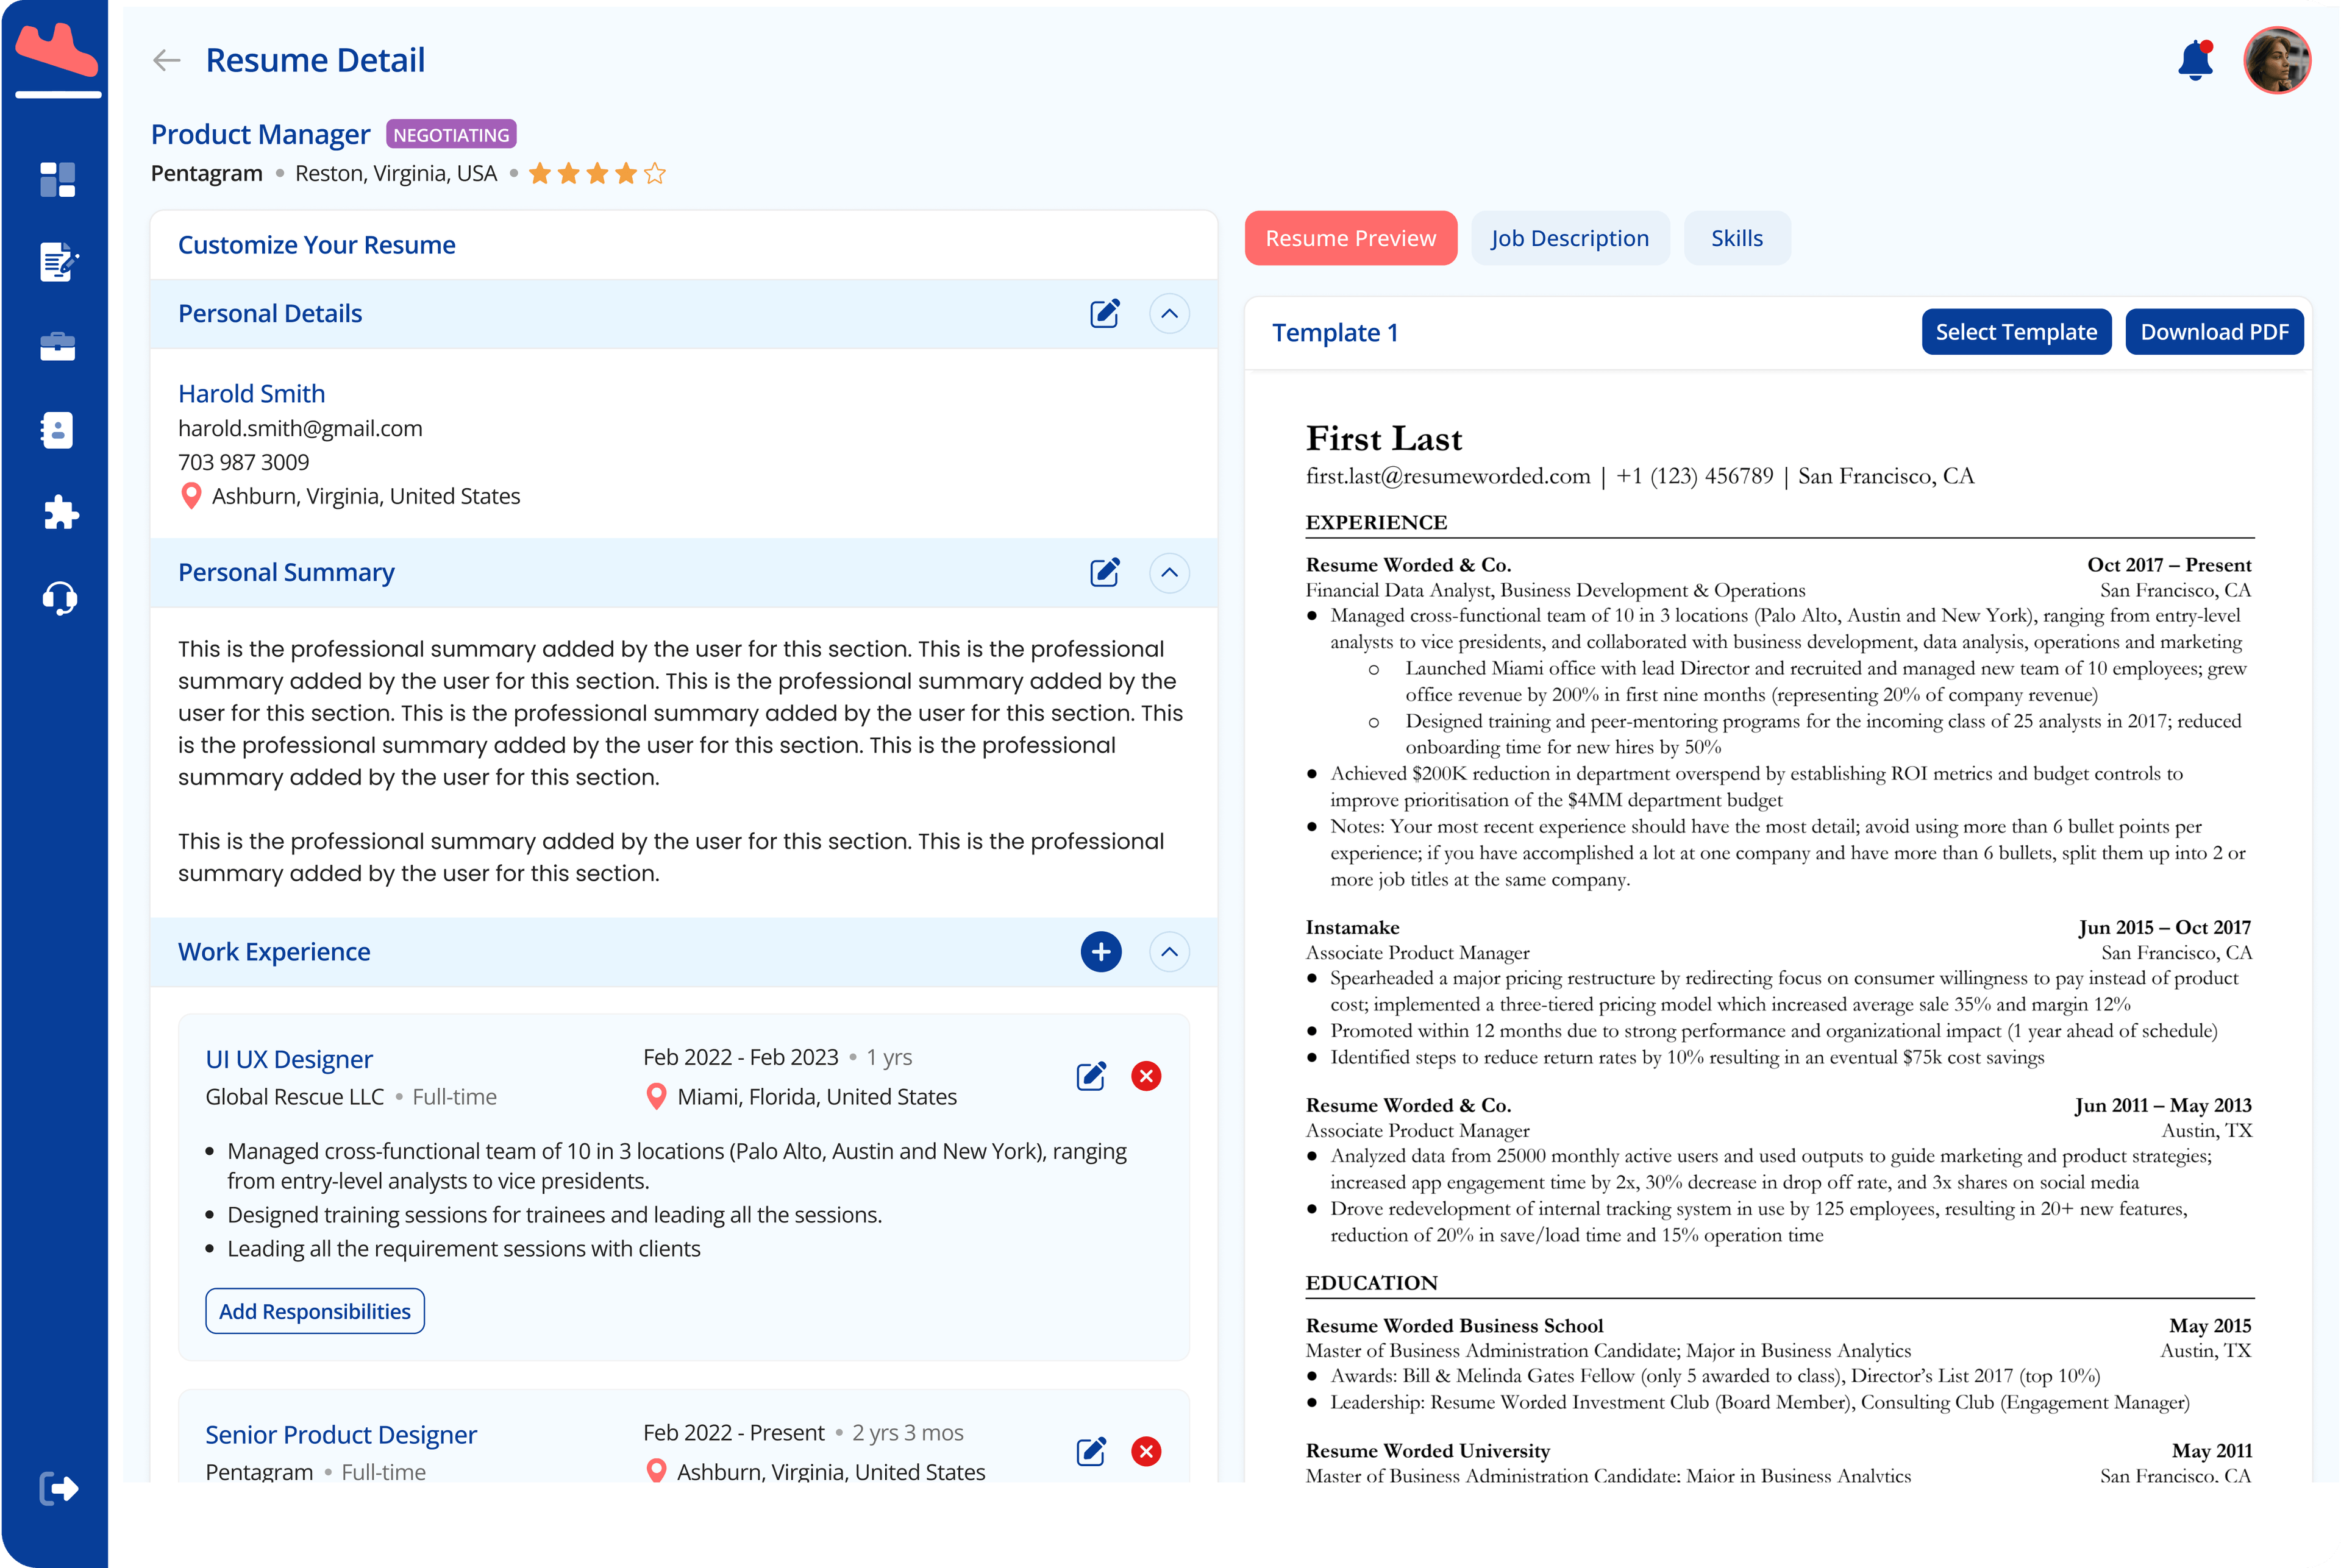Viewport: 2341px width, 1568px height.
Task: Open the contacts book sidebar icon
Action: click(x=57, y=430)
